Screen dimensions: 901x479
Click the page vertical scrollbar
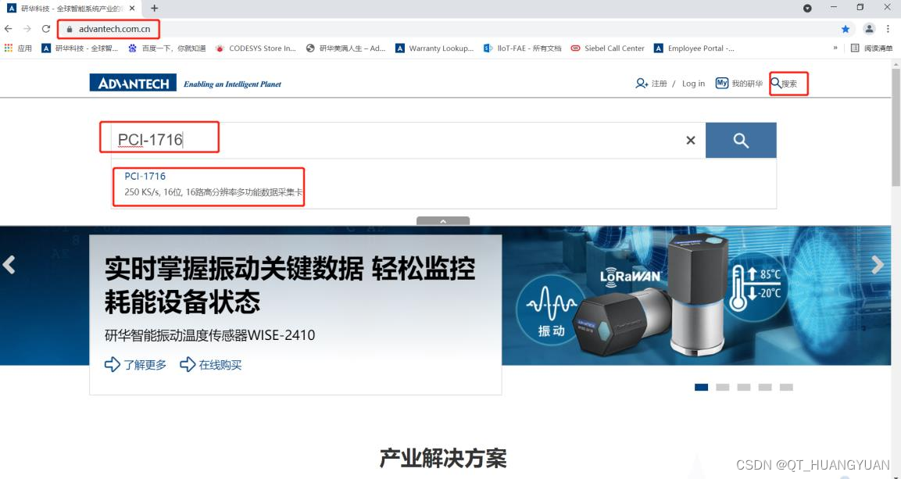click(x=896, y=127)
